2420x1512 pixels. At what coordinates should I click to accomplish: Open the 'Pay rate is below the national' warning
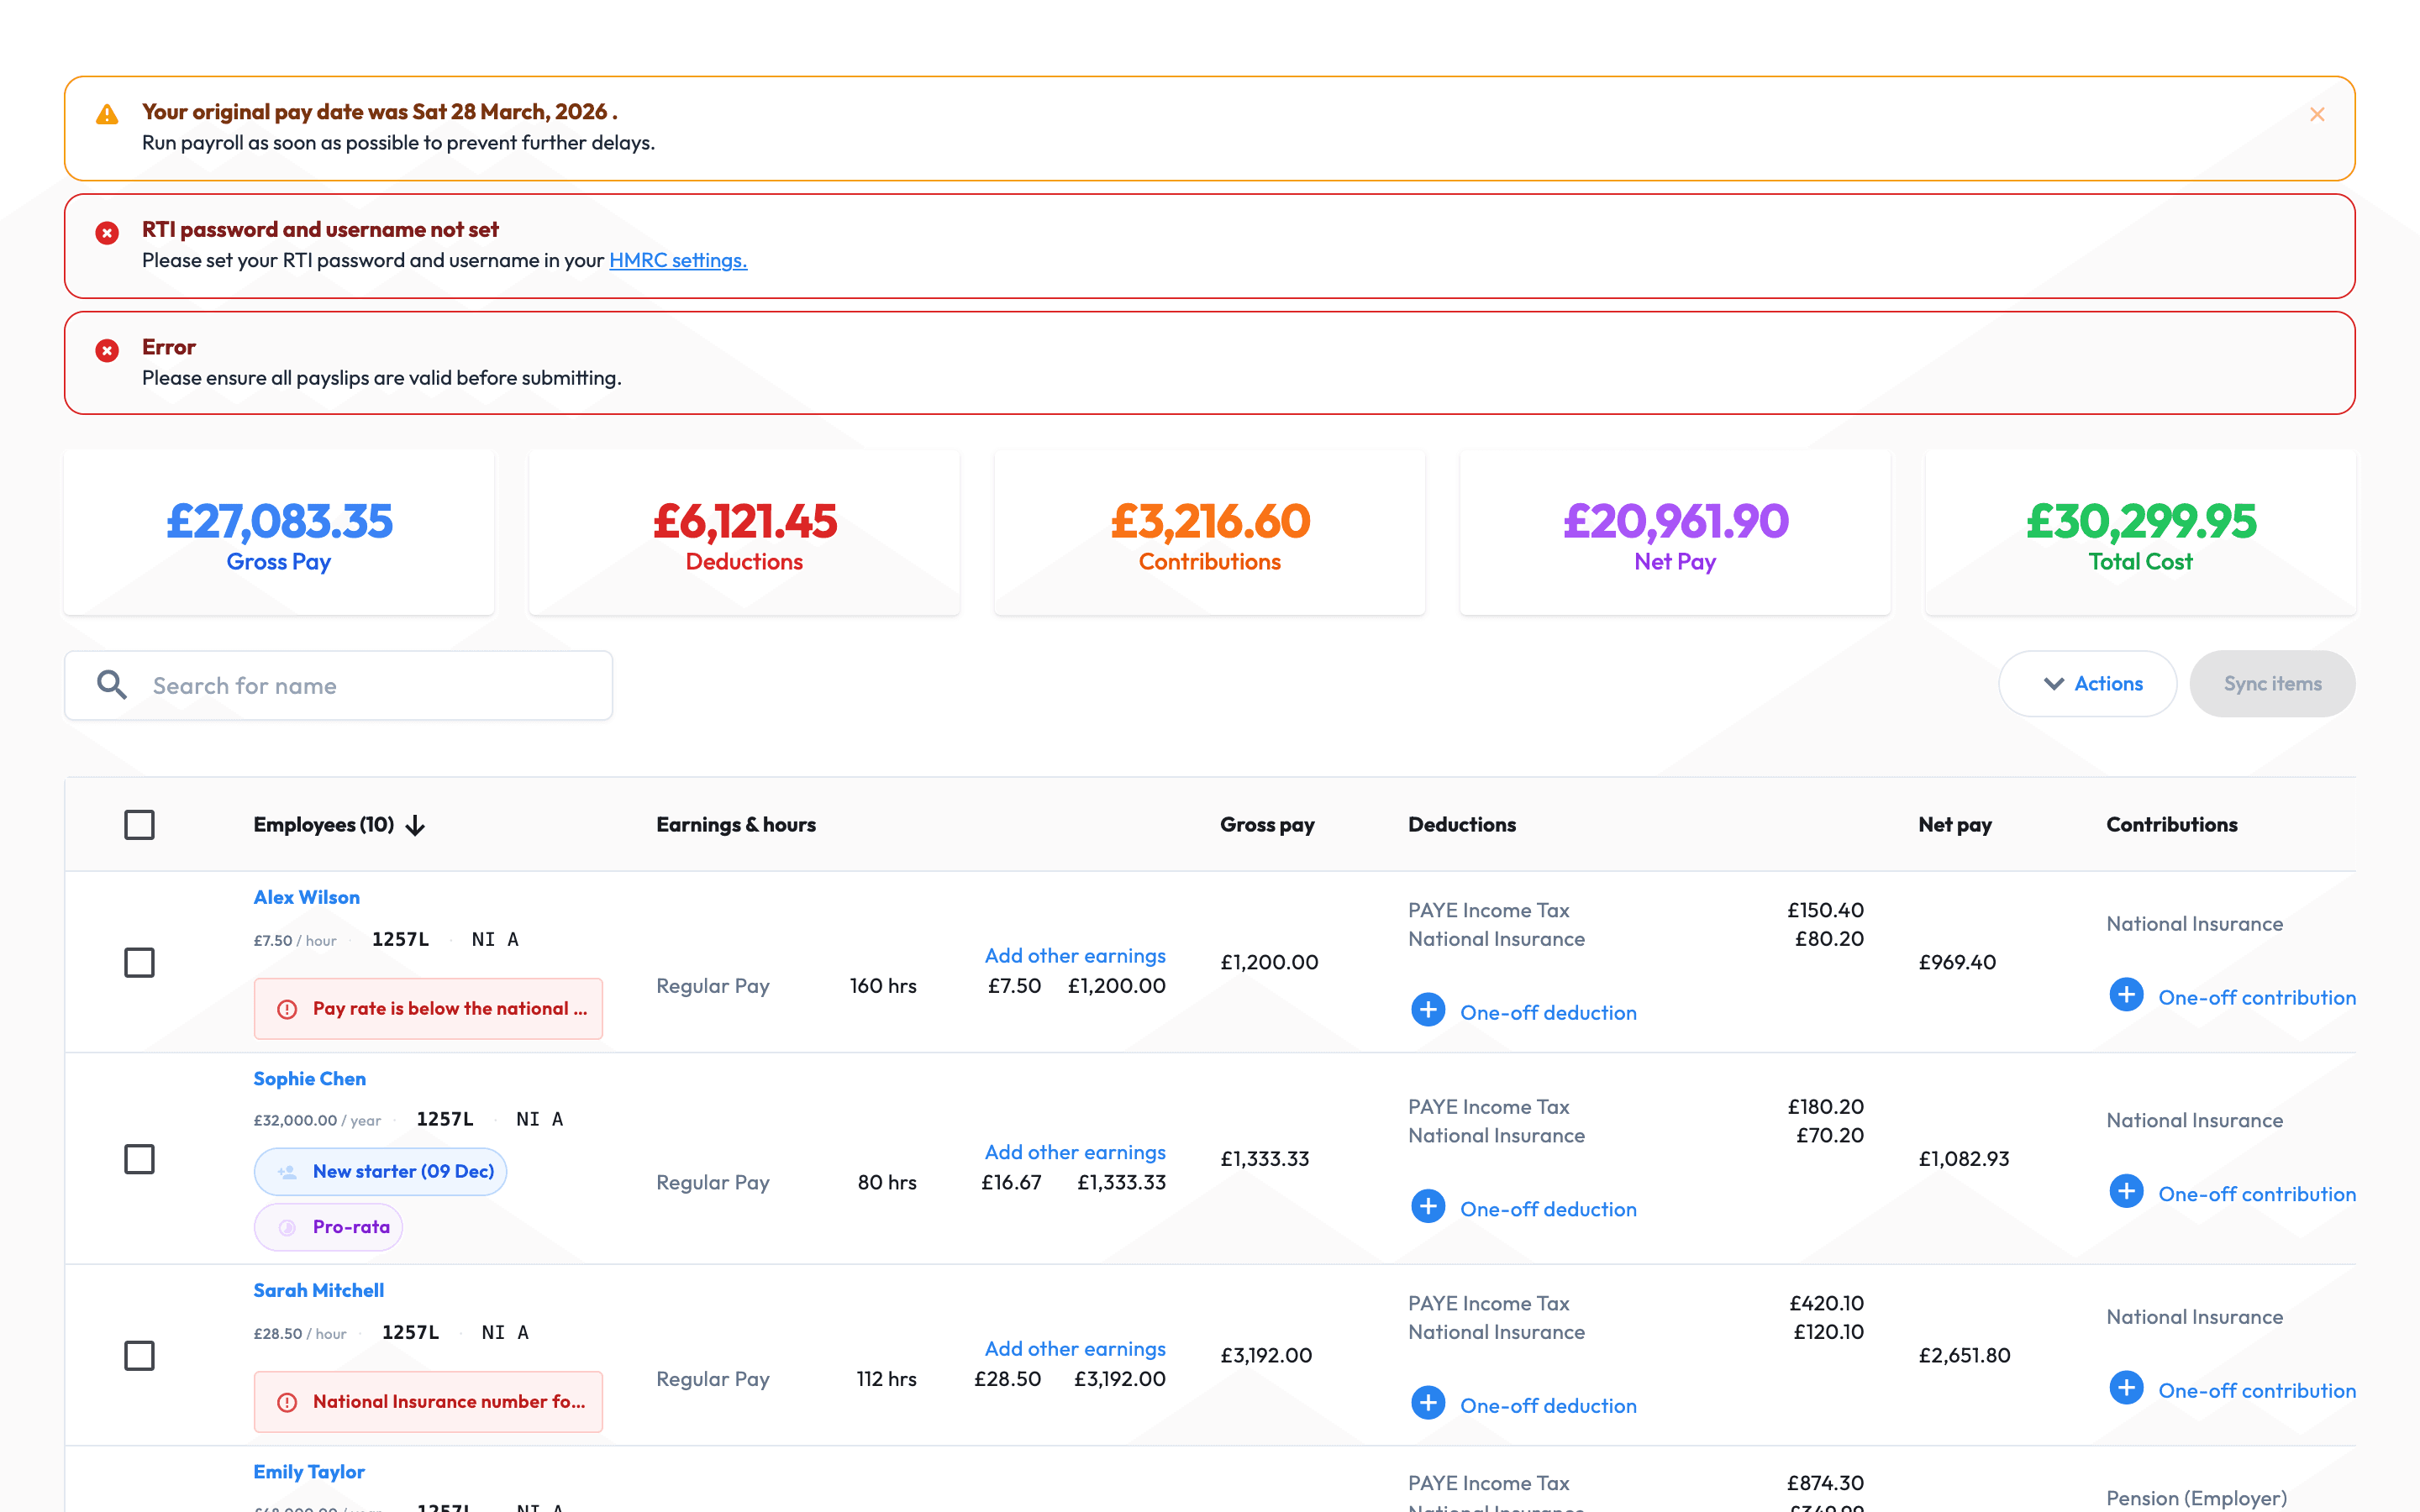point(428,1009)
